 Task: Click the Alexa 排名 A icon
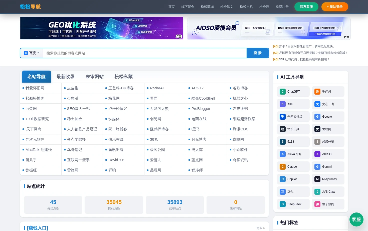point(283,154)
